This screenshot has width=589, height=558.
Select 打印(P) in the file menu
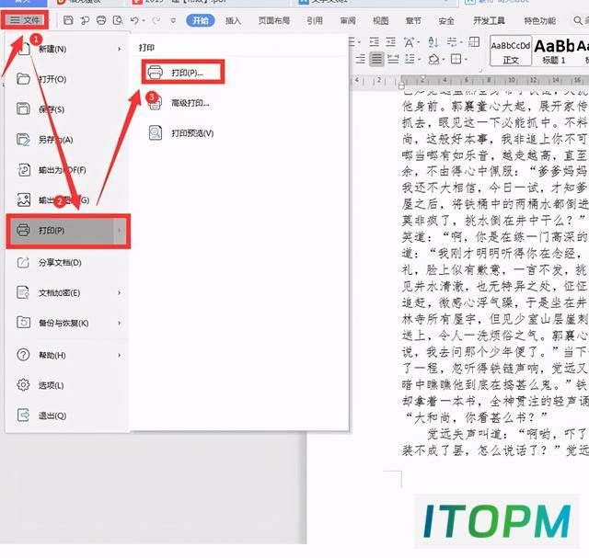[x=67, y=231]
